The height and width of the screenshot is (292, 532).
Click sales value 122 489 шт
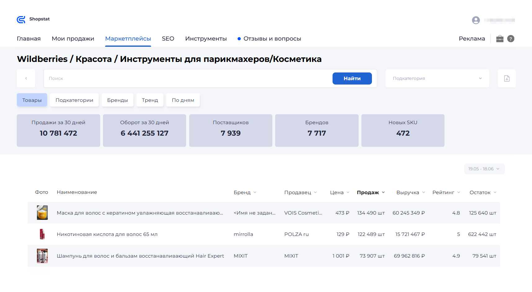pyautogui.click(x=371, y=234)
